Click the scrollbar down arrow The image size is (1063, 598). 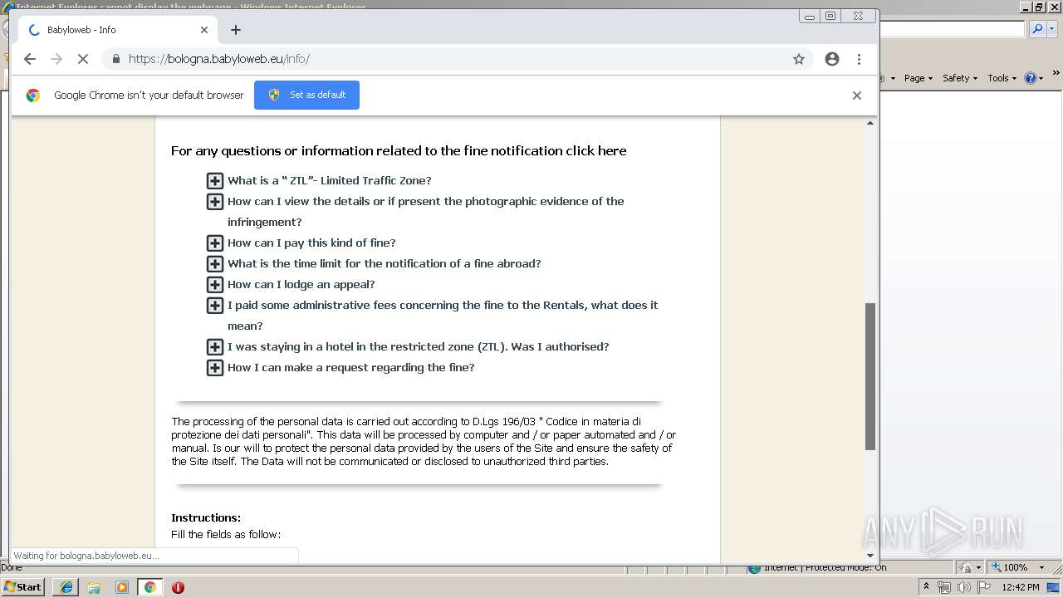pyautogui.click(x=870, y=555)
